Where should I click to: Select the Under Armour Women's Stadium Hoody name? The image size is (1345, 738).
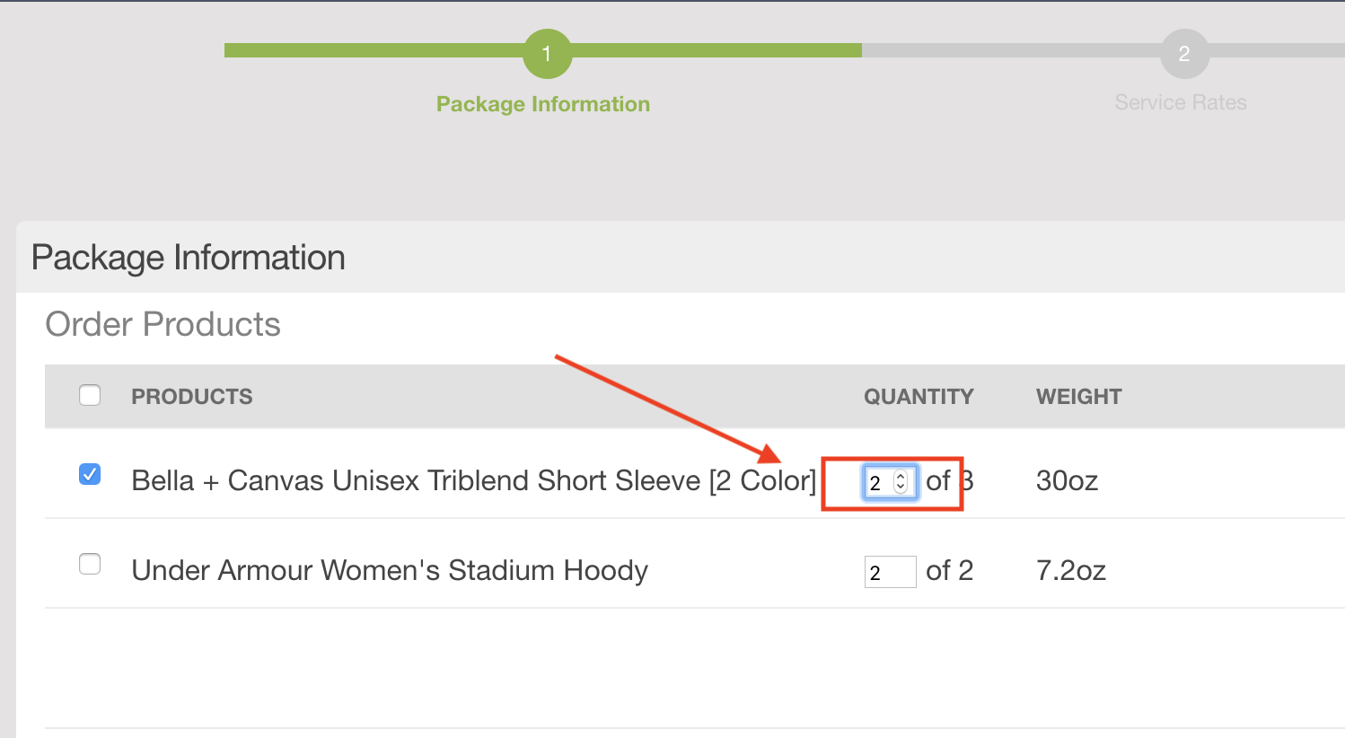point(390,571)
